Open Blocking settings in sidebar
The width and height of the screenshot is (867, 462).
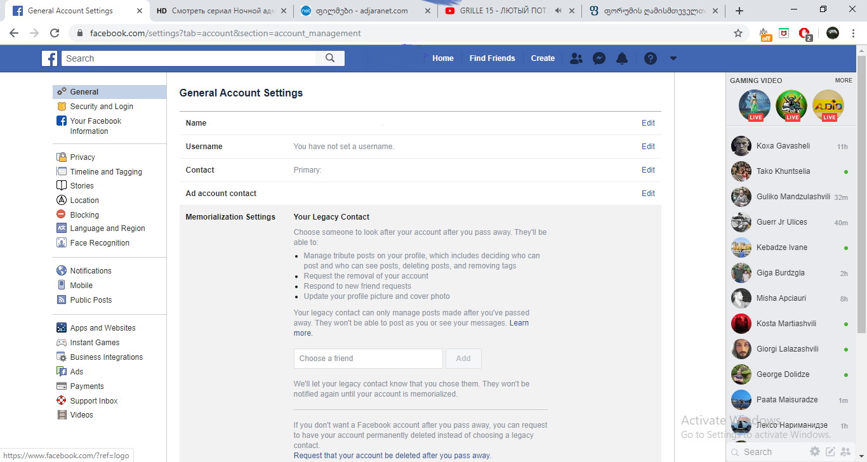point(84,215)
